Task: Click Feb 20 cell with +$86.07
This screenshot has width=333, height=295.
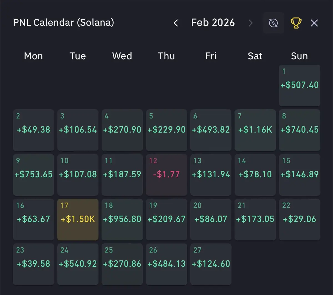Action: tap(211, 219)
